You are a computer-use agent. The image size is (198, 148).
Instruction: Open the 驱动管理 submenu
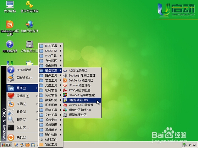51,95
